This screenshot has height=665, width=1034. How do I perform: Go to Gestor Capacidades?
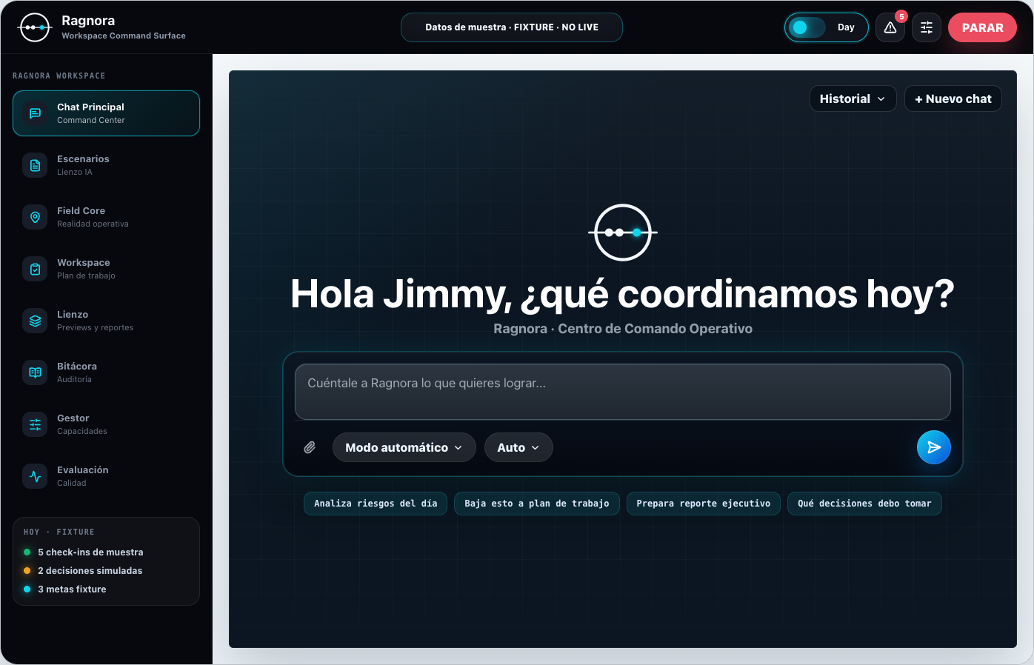(x=107, y=424)
